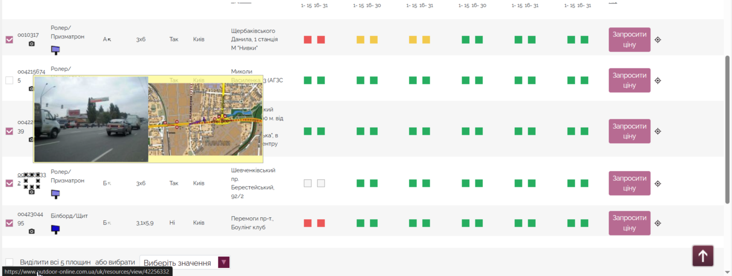Click direction arrow beside side A, row 0010317
This screenshot has height=276, width=732.
tap(109, 40)
